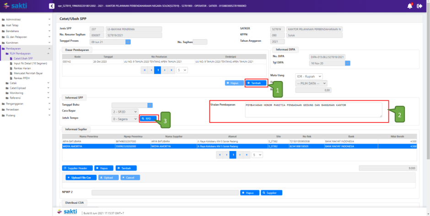Go to last page in Dasar Pembayaran

tap(172, 70)
